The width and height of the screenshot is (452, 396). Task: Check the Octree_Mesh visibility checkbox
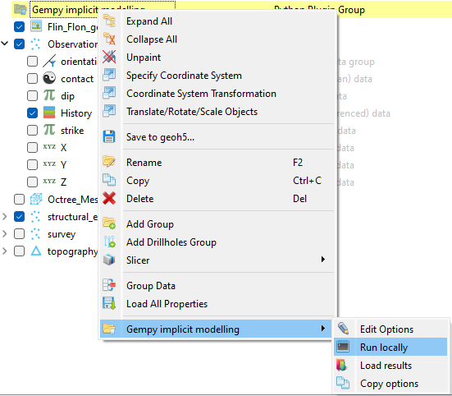click(20, 199)
